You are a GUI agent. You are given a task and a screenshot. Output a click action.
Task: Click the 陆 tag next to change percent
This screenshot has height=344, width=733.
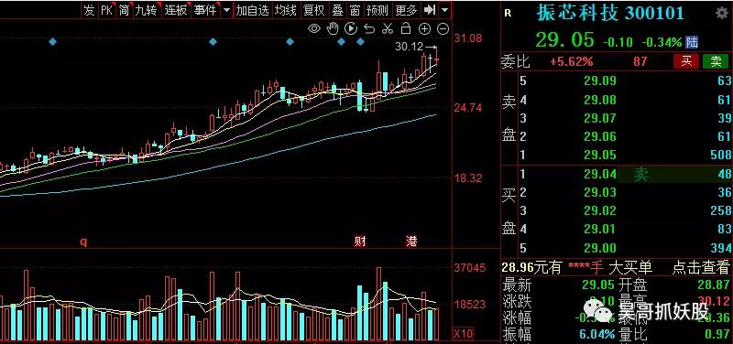692,42
